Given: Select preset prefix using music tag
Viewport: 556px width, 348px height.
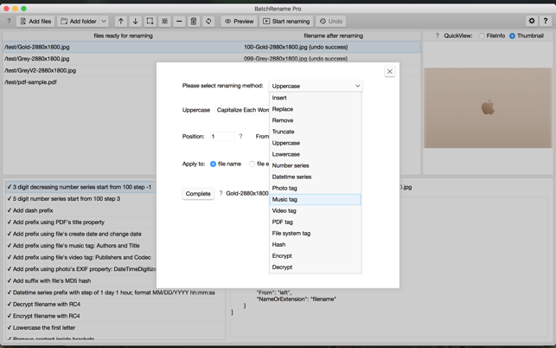Looking at the screenshot, I should point(80,246).
